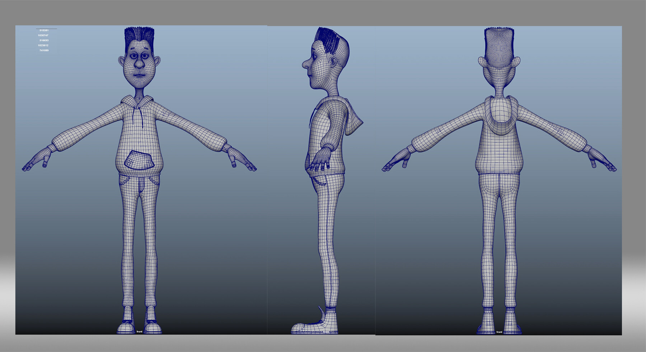646x352 pixels.
Task: Click the bottom entry 741089
Action: point(44,51)
